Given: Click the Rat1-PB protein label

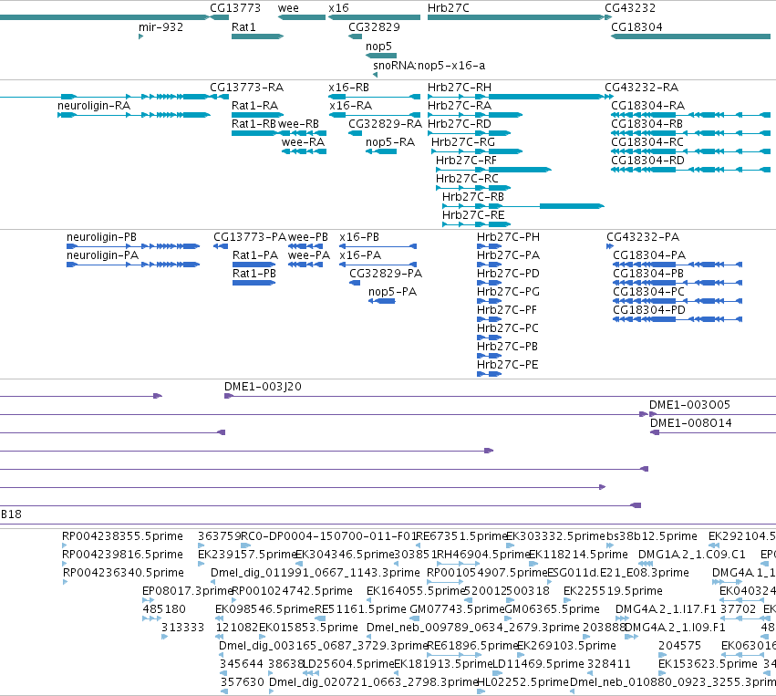Looking at the screenshot, I should (254, 275).
